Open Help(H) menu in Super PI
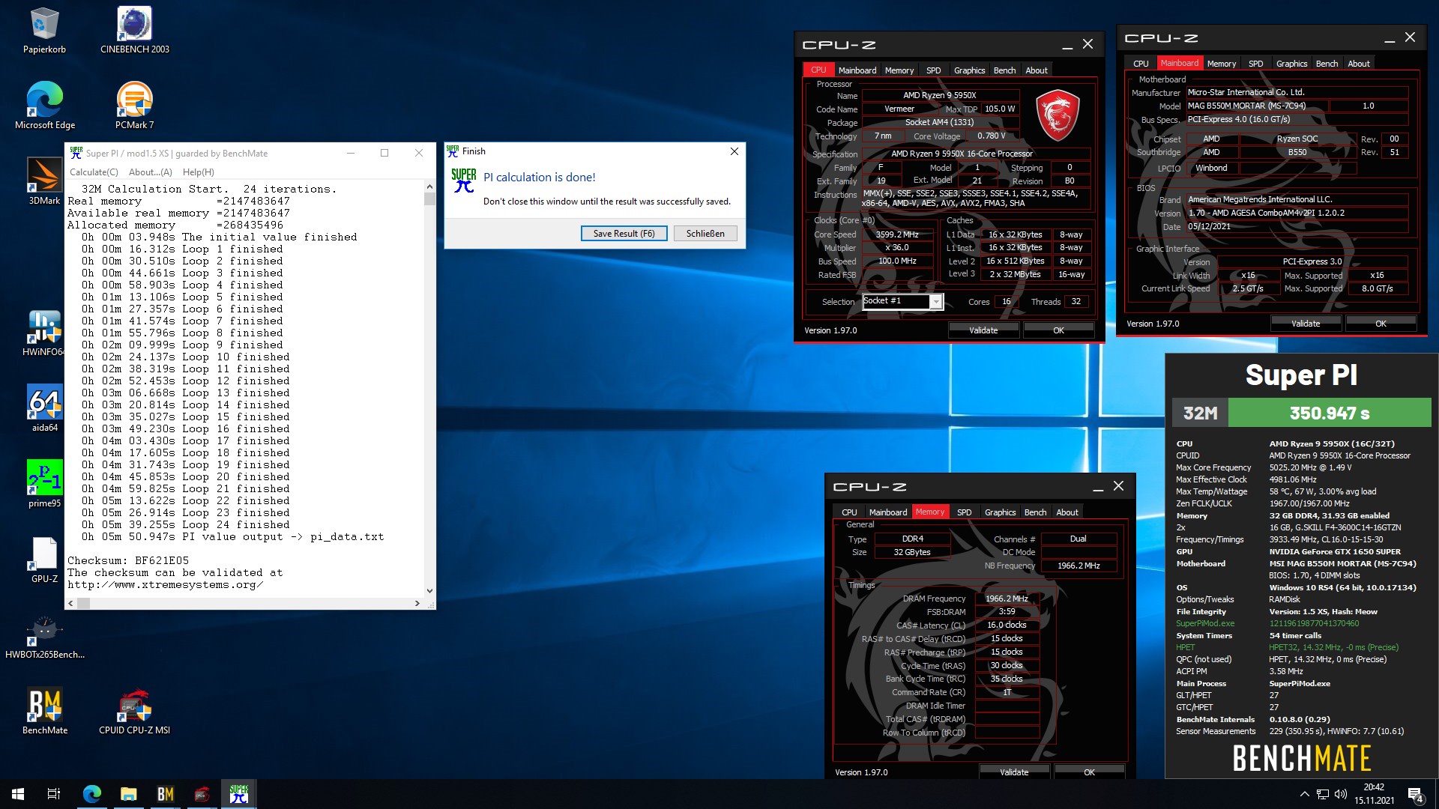The height and width of the screenshot is (809, 1439). pos(198,172)
